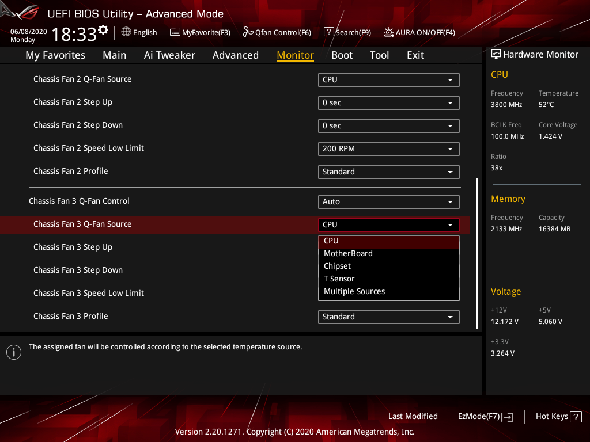
Task: Select Multiple Sources option
Action: pyautogui.click(x=389, y=292)
